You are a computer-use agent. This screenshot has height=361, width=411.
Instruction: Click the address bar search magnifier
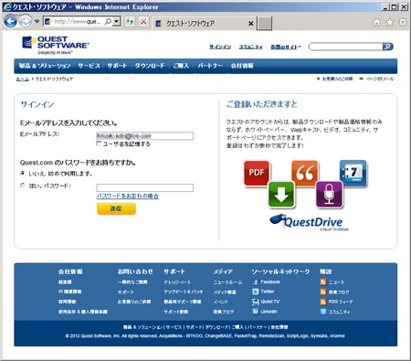tap(108, 21)
